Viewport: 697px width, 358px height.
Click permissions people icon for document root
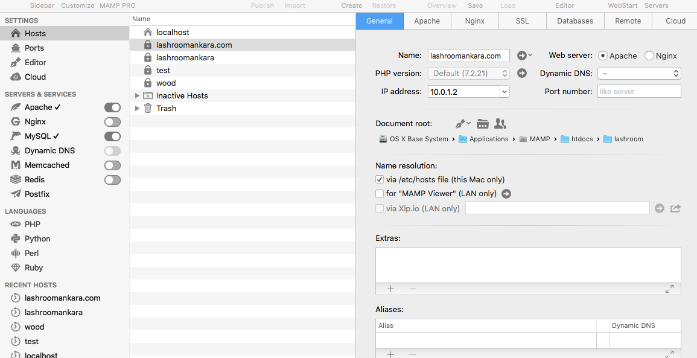pyautogui.click(x=500, y=124)
